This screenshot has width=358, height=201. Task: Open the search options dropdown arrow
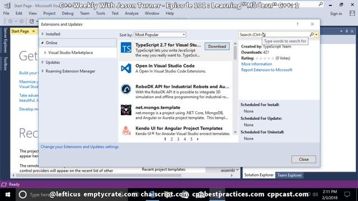coord(317,35)
